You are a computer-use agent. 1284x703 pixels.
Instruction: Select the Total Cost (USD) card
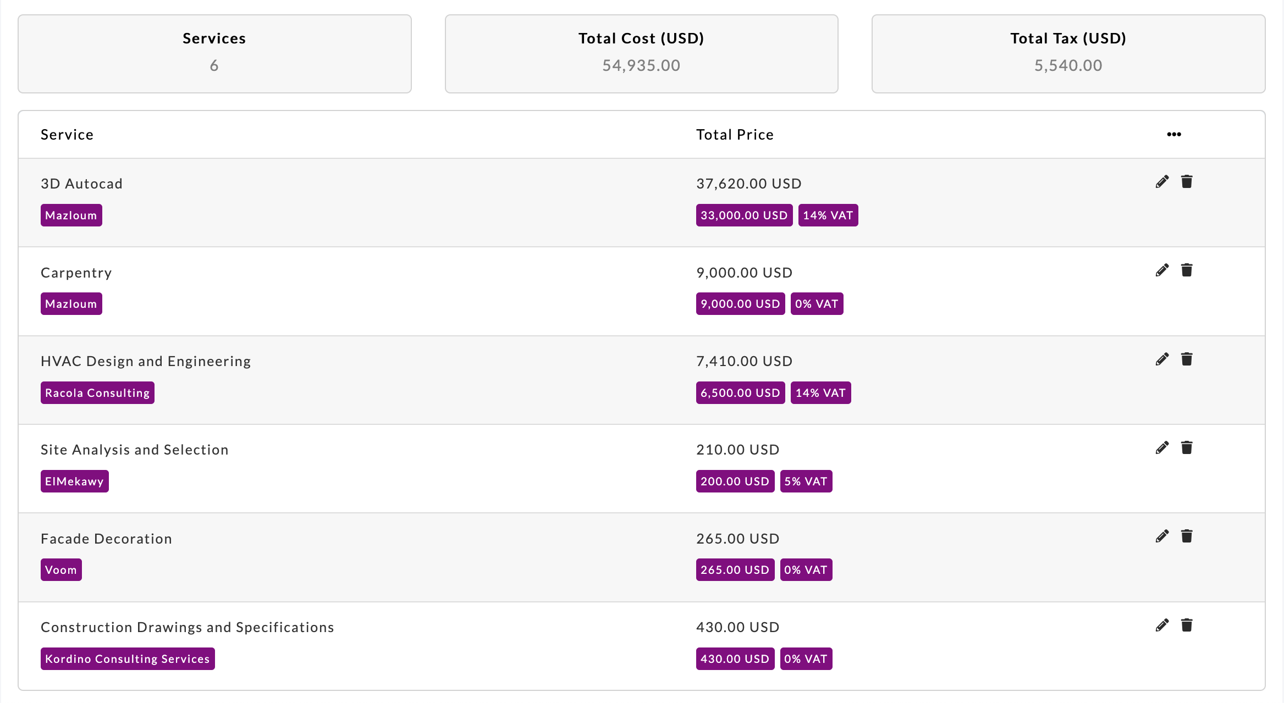pos(641,54)
